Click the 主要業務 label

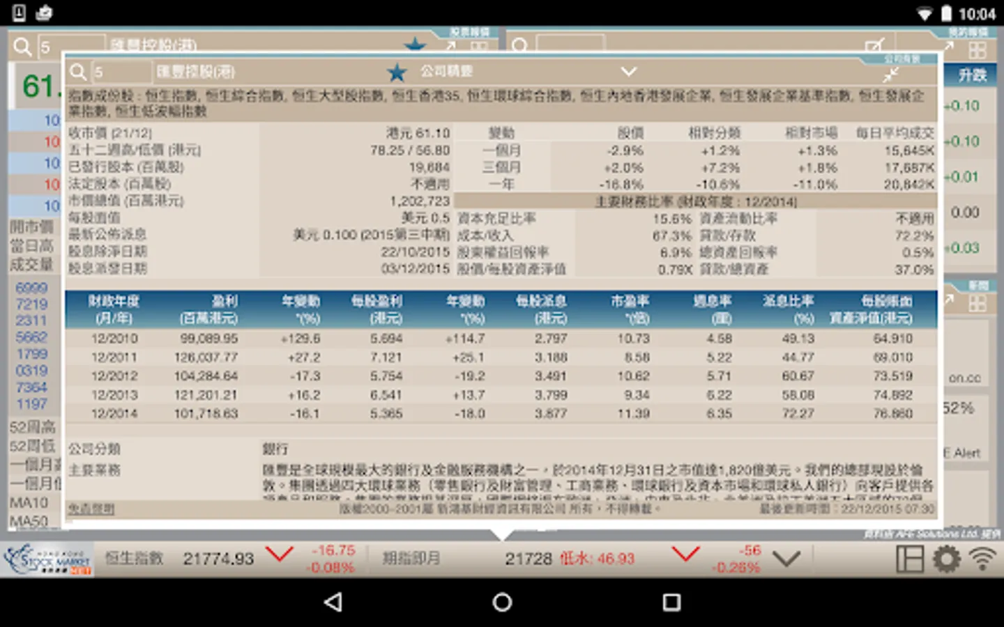[x=94, y=470]
